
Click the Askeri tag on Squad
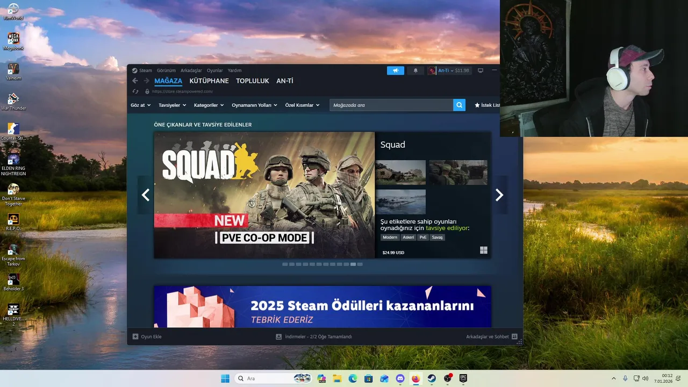[408, 238]
